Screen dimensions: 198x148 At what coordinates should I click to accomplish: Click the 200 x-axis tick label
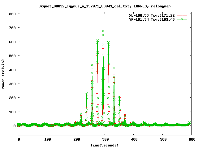click(x=77, y=139)
